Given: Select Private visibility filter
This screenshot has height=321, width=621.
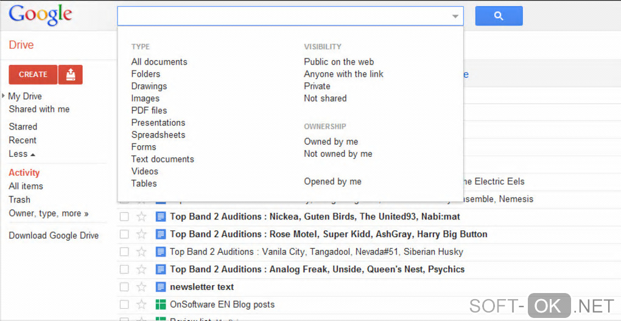Looking at the screenshot, I should click(x=317, y=86).
